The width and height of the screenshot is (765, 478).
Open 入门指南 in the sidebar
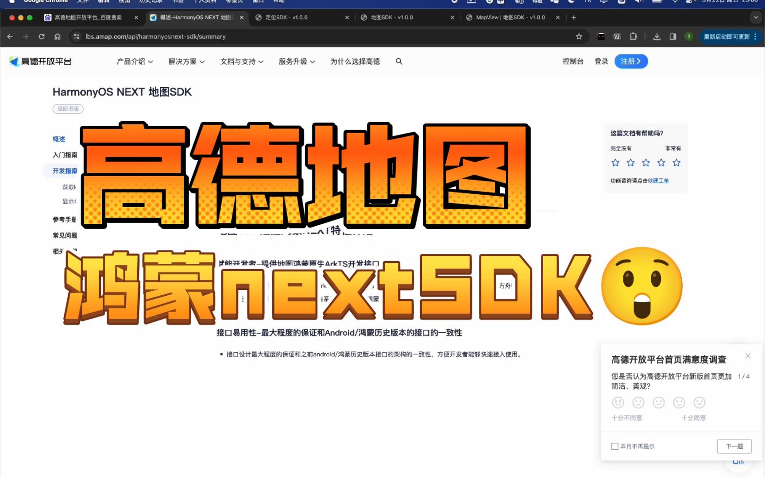point(65,155)
